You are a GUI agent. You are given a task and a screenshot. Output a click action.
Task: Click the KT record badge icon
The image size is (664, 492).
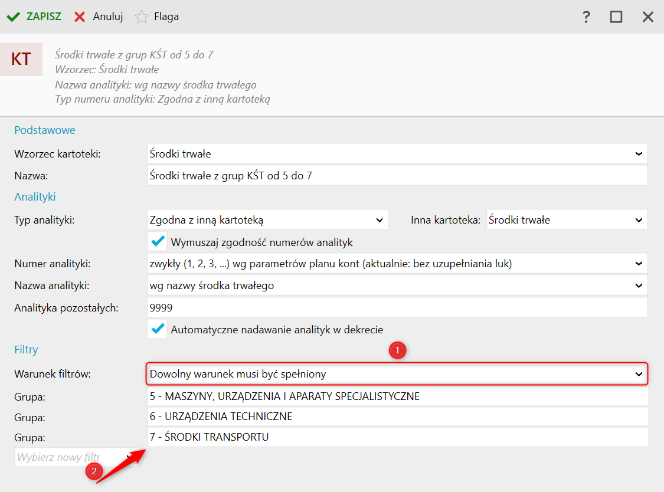(21, 59)
